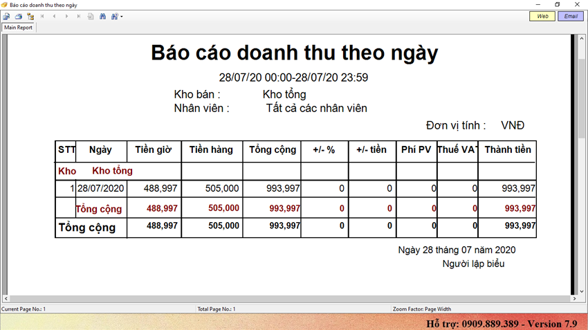Click horizontal scrollbar left arrow

tap(6, 299)
